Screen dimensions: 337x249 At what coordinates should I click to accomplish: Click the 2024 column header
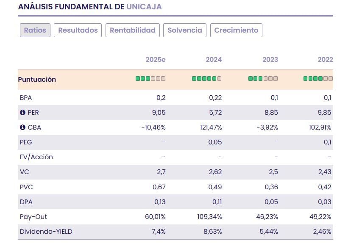click(214, 60)
